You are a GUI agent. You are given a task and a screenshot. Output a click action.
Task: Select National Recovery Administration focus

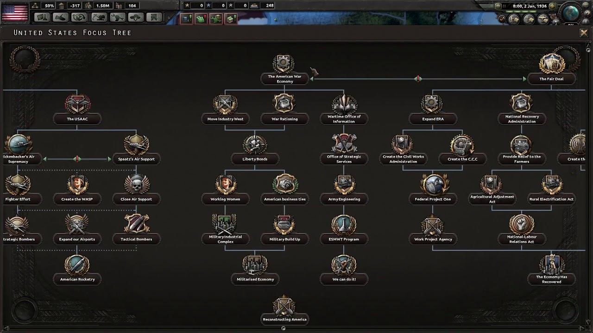pyautogui.click(x=522, y=110)
